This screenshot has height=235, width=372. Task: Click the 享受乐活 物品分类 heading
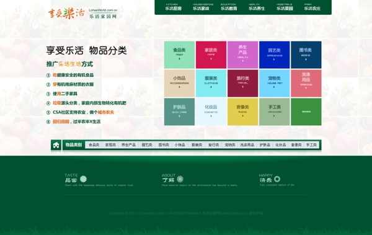[x=86, y=51]
